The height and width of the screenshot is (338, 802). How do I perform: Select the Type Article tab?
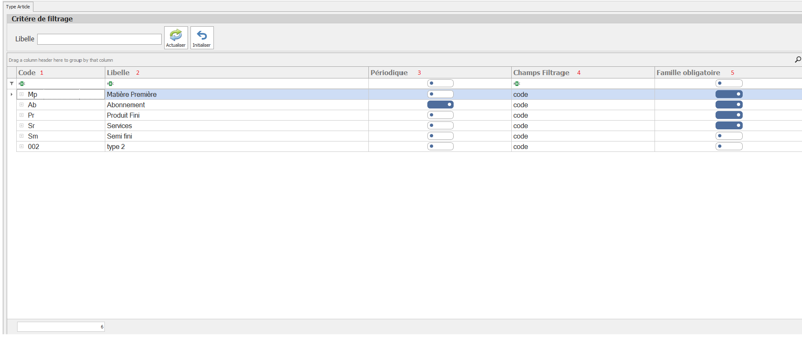pos(18,7)
